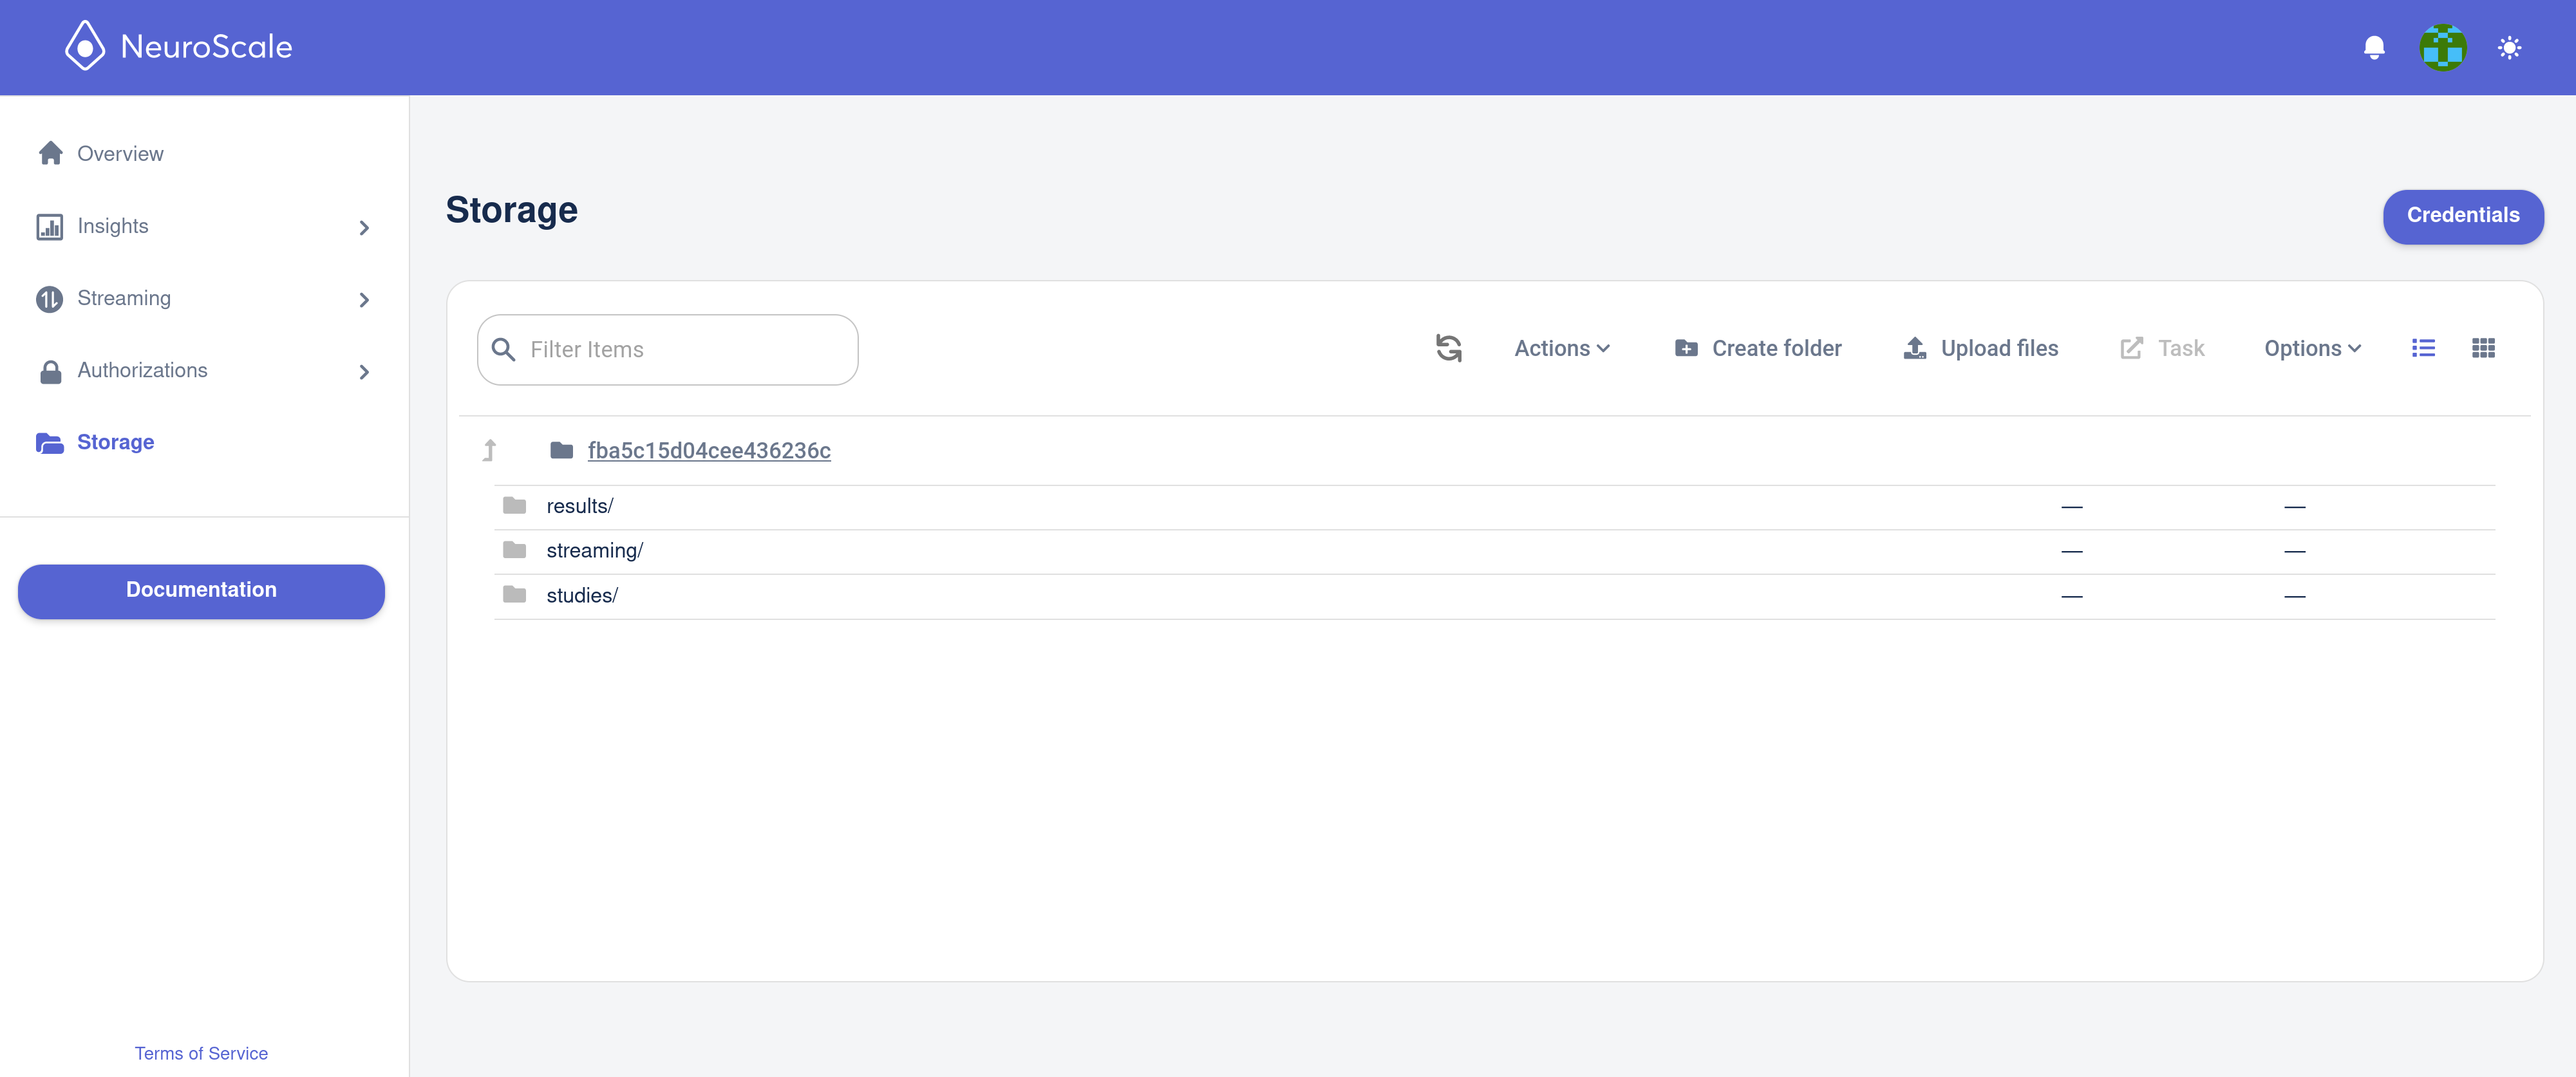Click the Authorizations lock icon
The image size is (2576, 1077).
click(x=50, y=372)
